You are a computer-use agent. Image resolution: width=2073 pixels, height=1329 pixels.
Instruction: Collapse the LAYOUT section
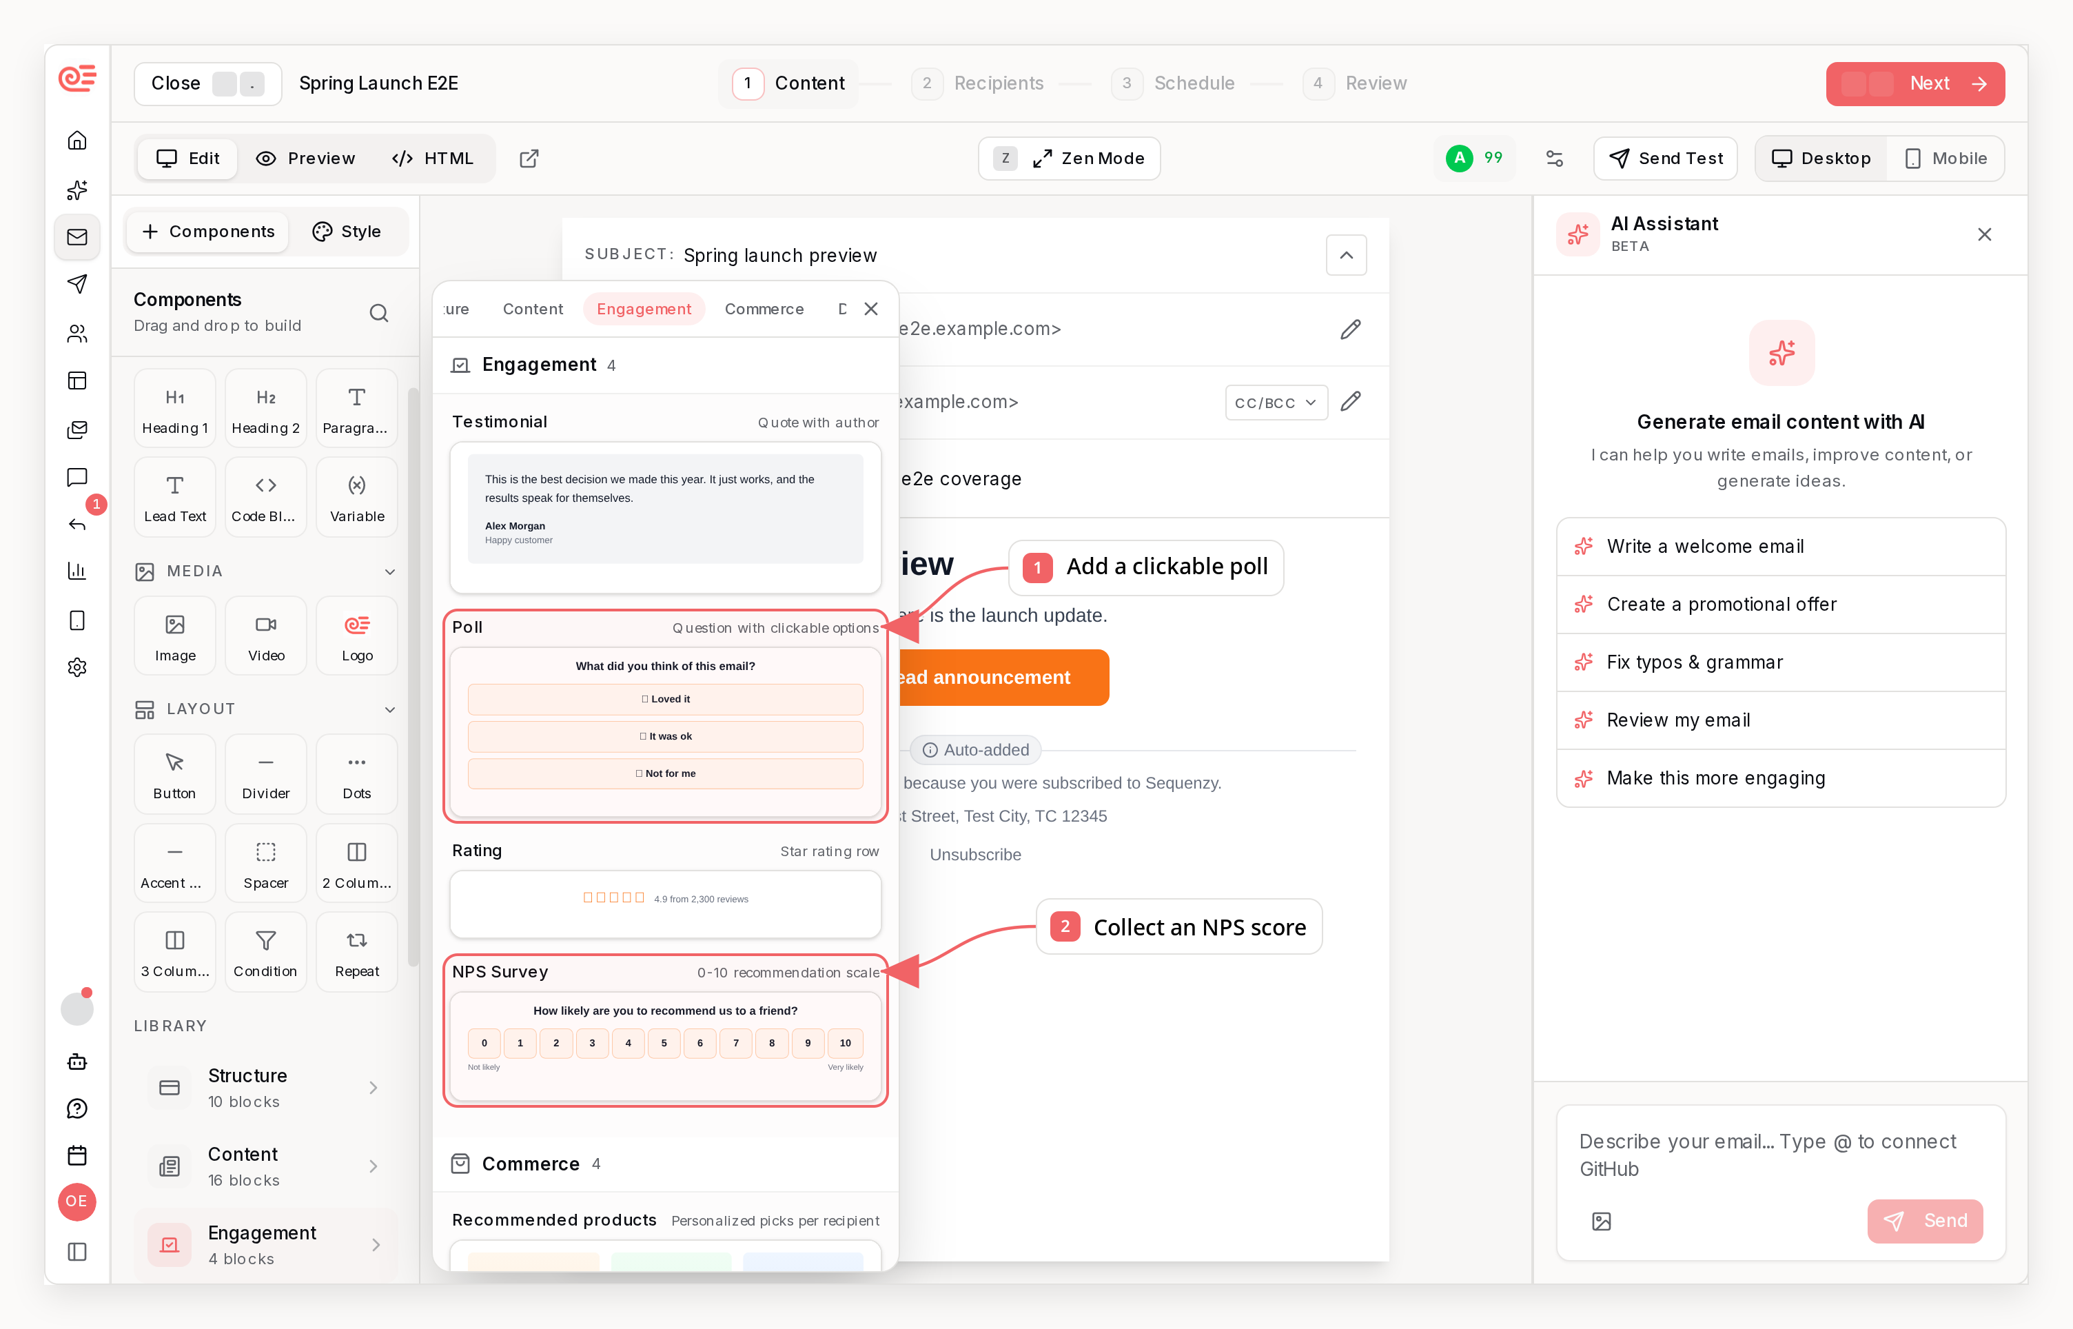point(390,709)
